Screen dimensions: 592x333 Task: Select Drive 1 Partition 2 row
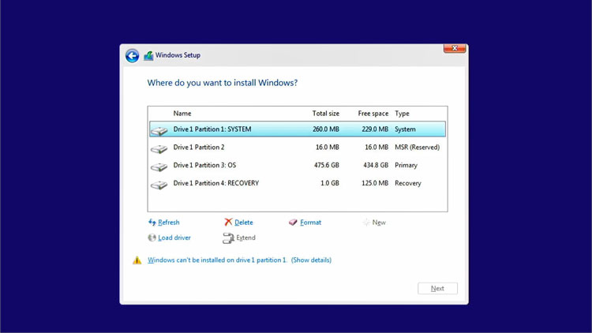298,148
